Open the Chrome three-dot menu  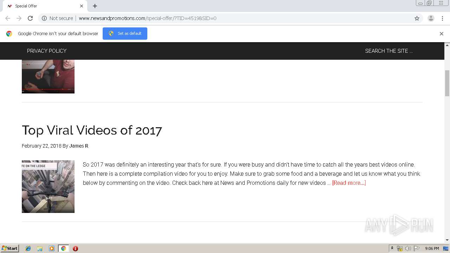coord(442,18)
